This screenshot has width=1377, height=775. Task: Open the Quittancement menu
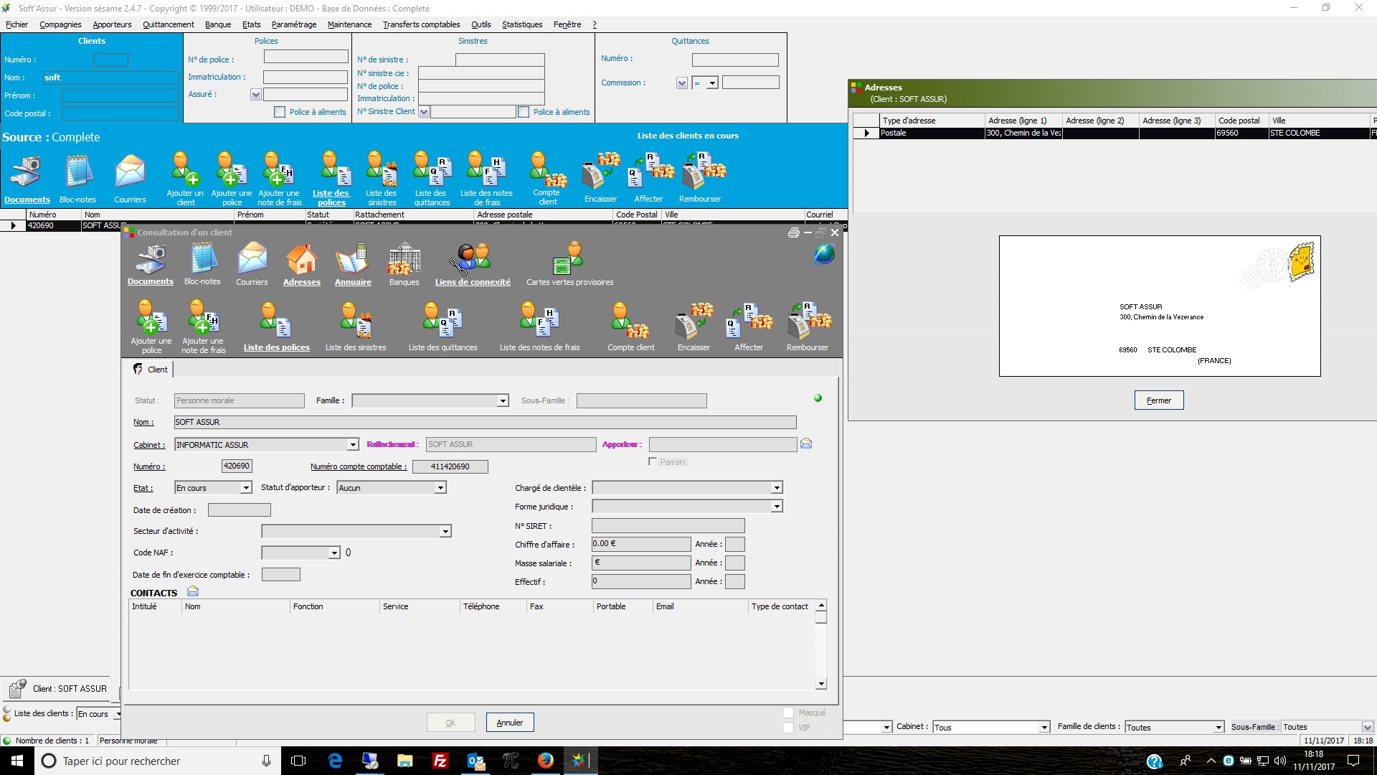point(169,24)
